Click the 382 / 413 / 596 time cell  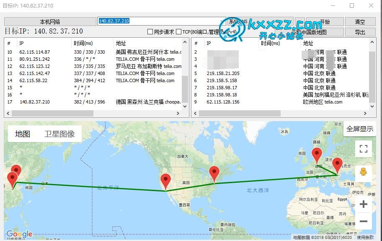tap(89, 102)
